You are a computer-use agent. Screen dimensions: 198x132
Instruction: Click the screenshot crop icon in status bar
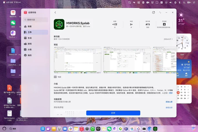130,2
